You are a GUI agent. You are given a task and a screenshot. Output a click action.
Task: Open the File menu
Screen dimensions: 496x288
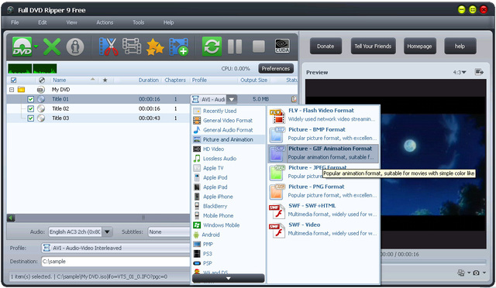point(15,22)
